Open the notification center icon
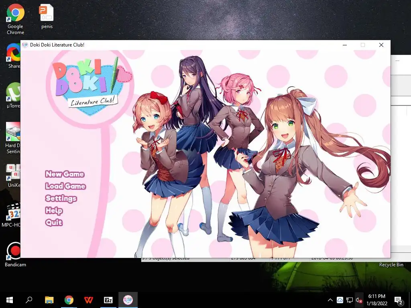 tap(399, 300)
